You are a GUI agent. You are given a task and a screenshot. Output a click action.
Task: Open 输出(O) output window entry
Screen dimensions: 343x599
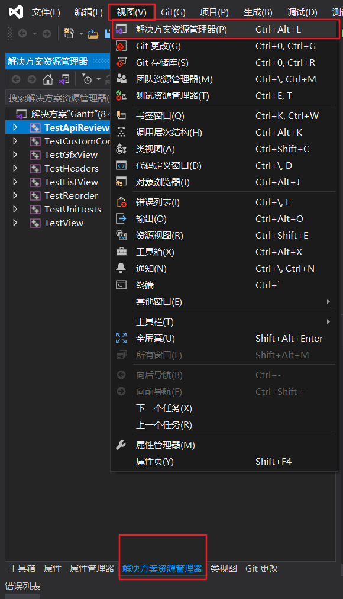coord(224,219)
